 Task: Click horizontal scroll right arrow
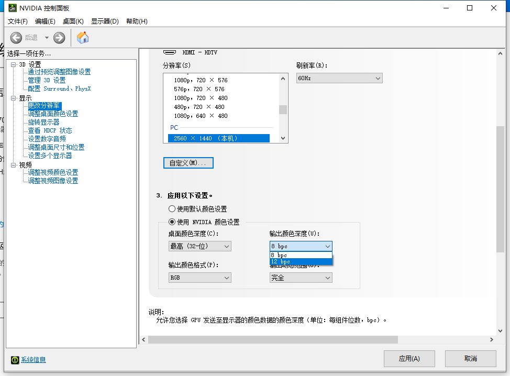492,339
